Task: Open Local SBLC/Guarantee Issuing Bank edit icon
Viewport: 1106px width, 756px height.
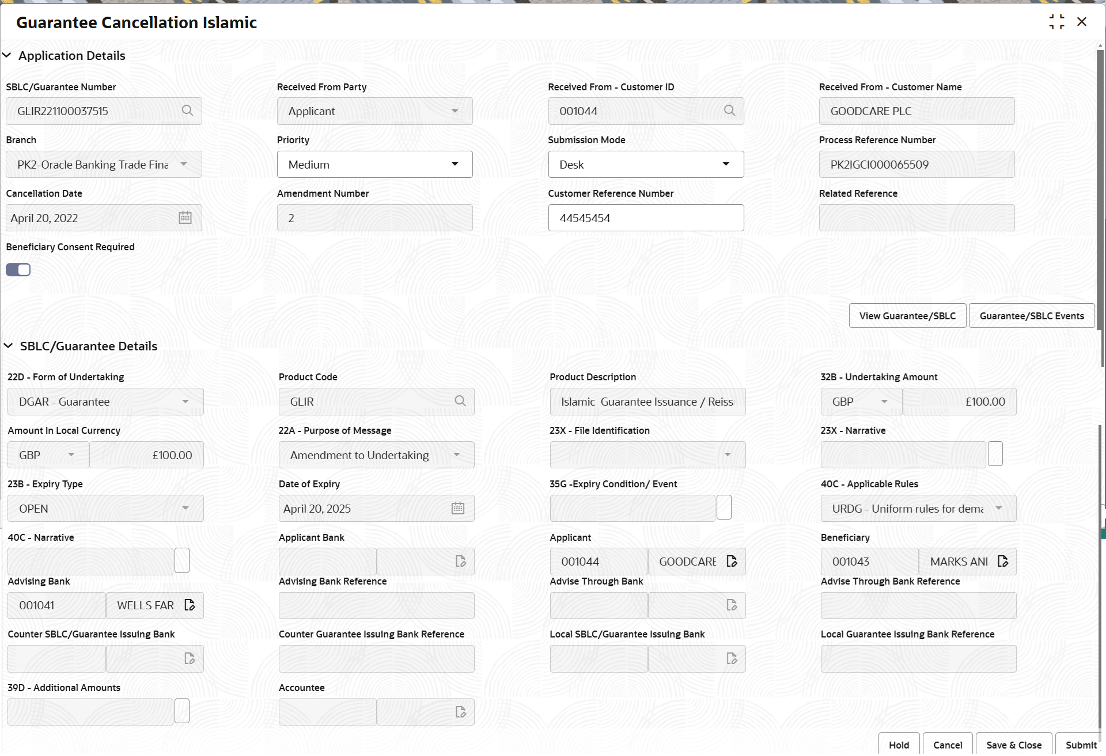Action: (x=732, y=658)
